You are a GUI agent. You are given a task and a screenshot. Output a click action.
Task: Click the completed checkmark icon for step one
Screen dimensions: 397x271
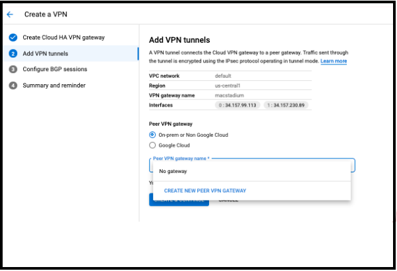pyautogui.click(x=13, y=37)
